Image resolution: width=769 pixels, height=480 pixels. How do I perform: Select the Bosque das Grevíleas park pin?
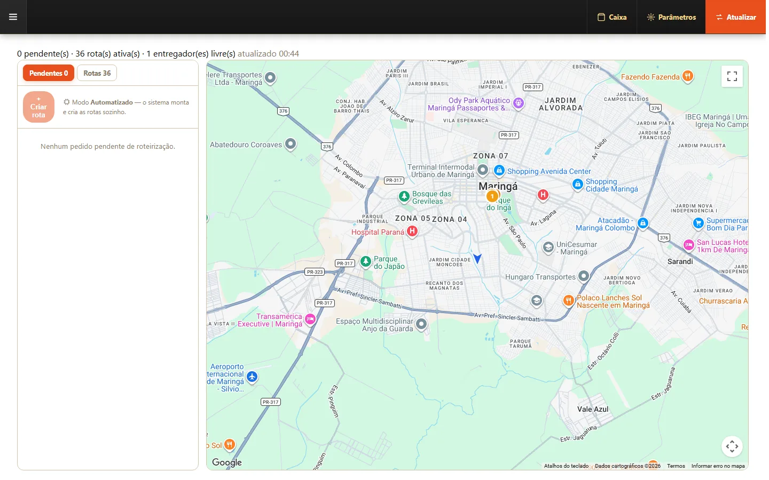click(404, 197)
